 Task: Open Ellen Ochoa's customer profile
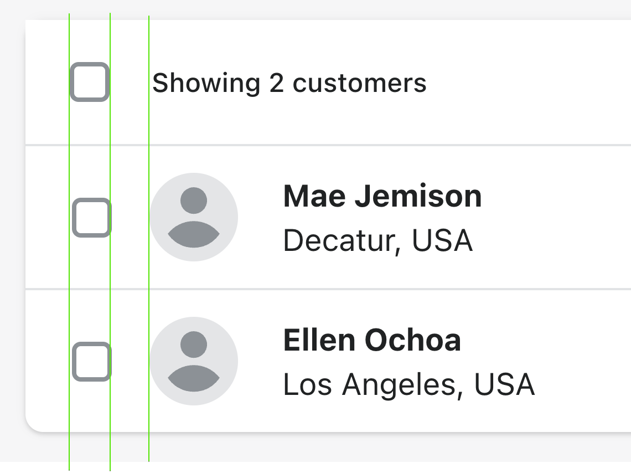coord(372,340)
